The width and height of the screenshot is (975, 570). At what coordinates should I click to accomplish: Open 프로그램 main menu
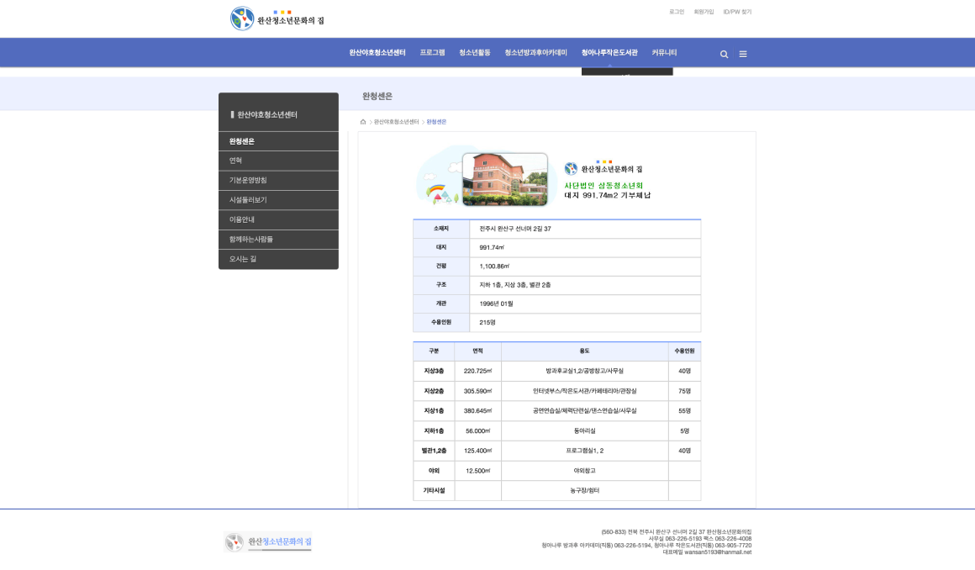coord(432,53)
